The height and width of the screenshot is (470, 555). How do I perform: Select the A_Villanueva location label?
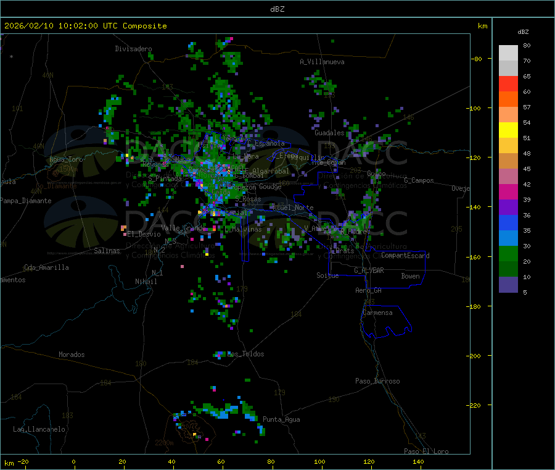pyautogui.click(x=322, y=62)
